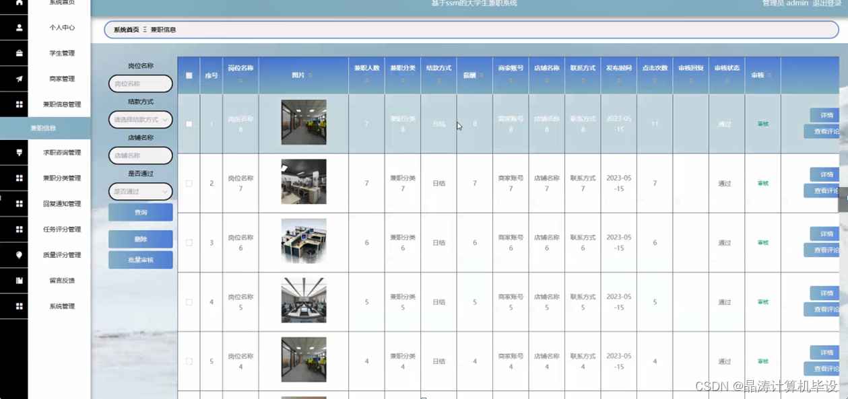This screenshot has height=399, width=848.
Task: Click the 查询 search button
Action: (x=141, y=212)
